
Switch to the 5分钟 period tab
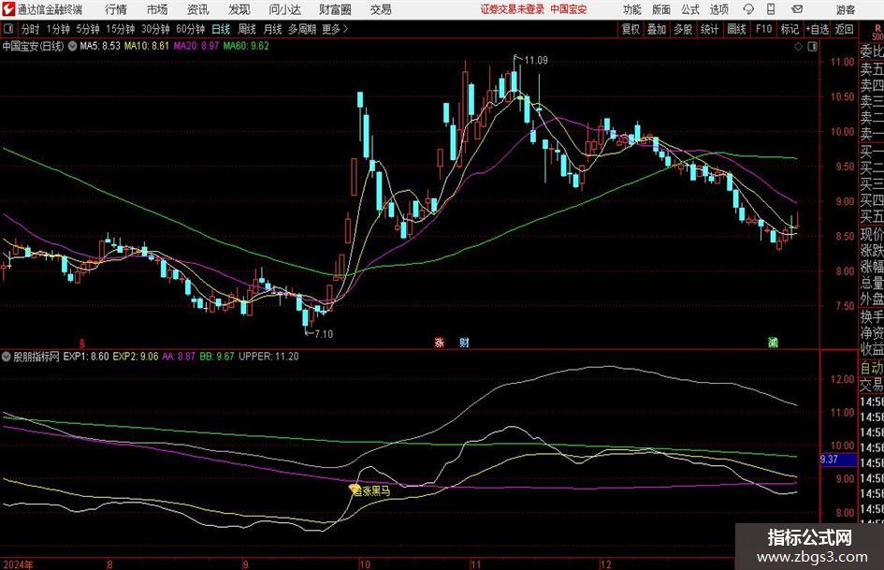point(88,29)
